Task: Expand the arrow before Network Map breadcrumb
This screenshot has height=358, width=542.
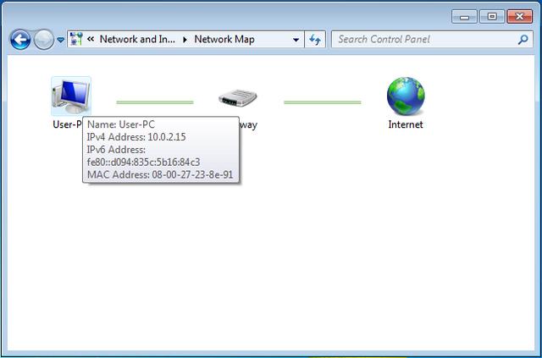Action: 185,40
